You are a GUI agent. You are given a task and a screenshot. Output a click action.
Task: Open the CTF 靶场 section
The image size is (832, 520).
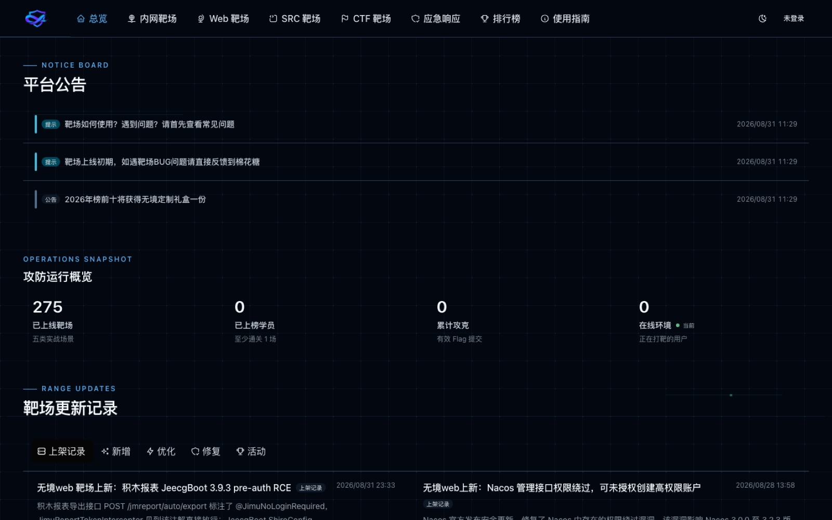(366, 19)
